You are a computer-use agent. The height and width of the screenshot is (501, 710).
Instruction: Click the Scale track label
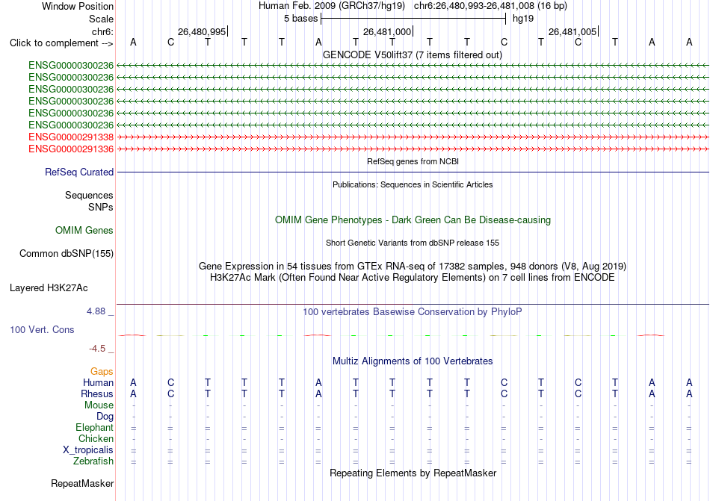coord(101,19)
